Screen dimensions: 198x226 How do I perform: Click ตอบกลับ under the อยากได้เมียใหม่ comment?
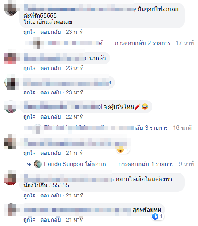click(x=50, y=195)
